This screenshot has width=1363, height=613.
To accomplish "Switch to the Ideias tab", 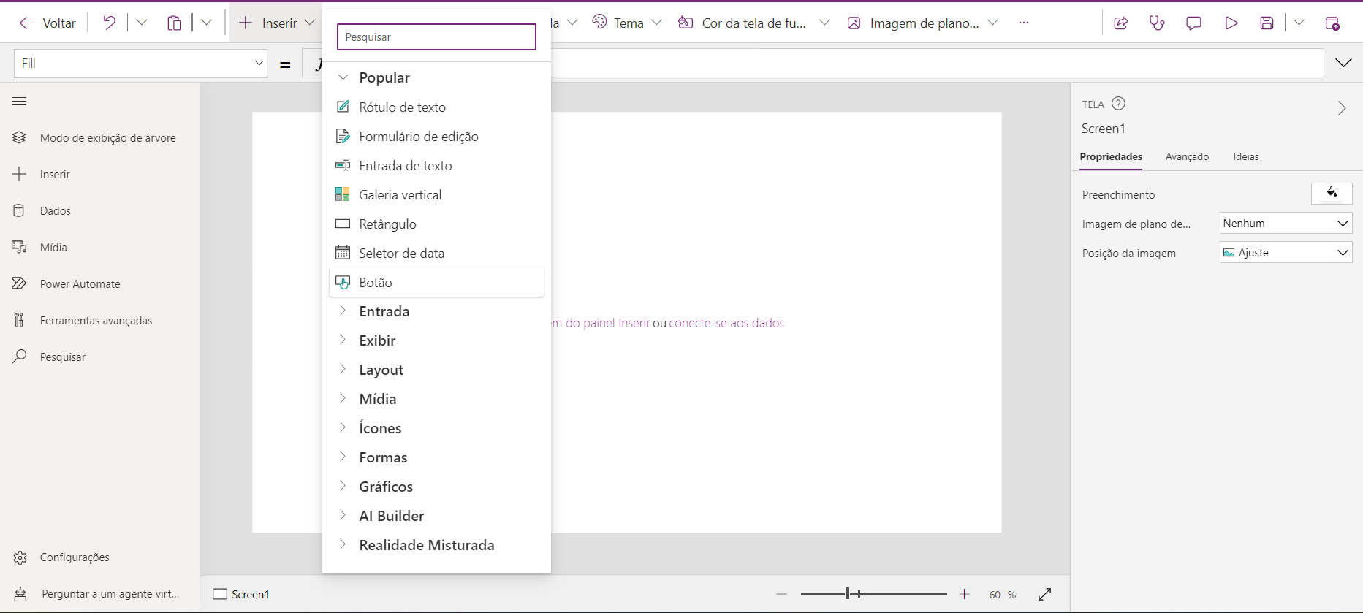I will click(1246, 156).
